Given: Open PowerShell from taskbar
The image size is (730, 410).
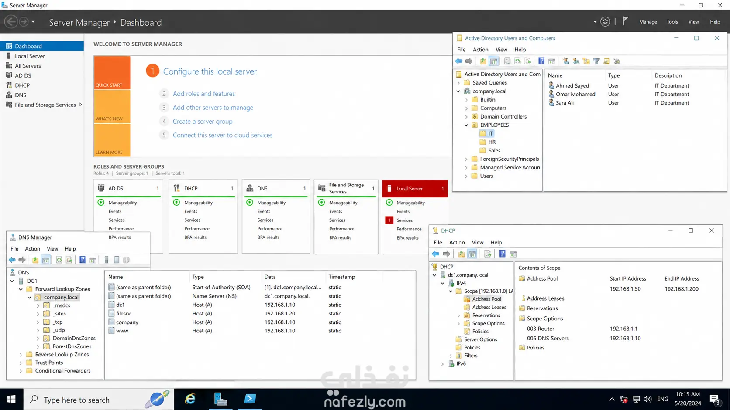Looking at the screenshot, I should 250,399.
